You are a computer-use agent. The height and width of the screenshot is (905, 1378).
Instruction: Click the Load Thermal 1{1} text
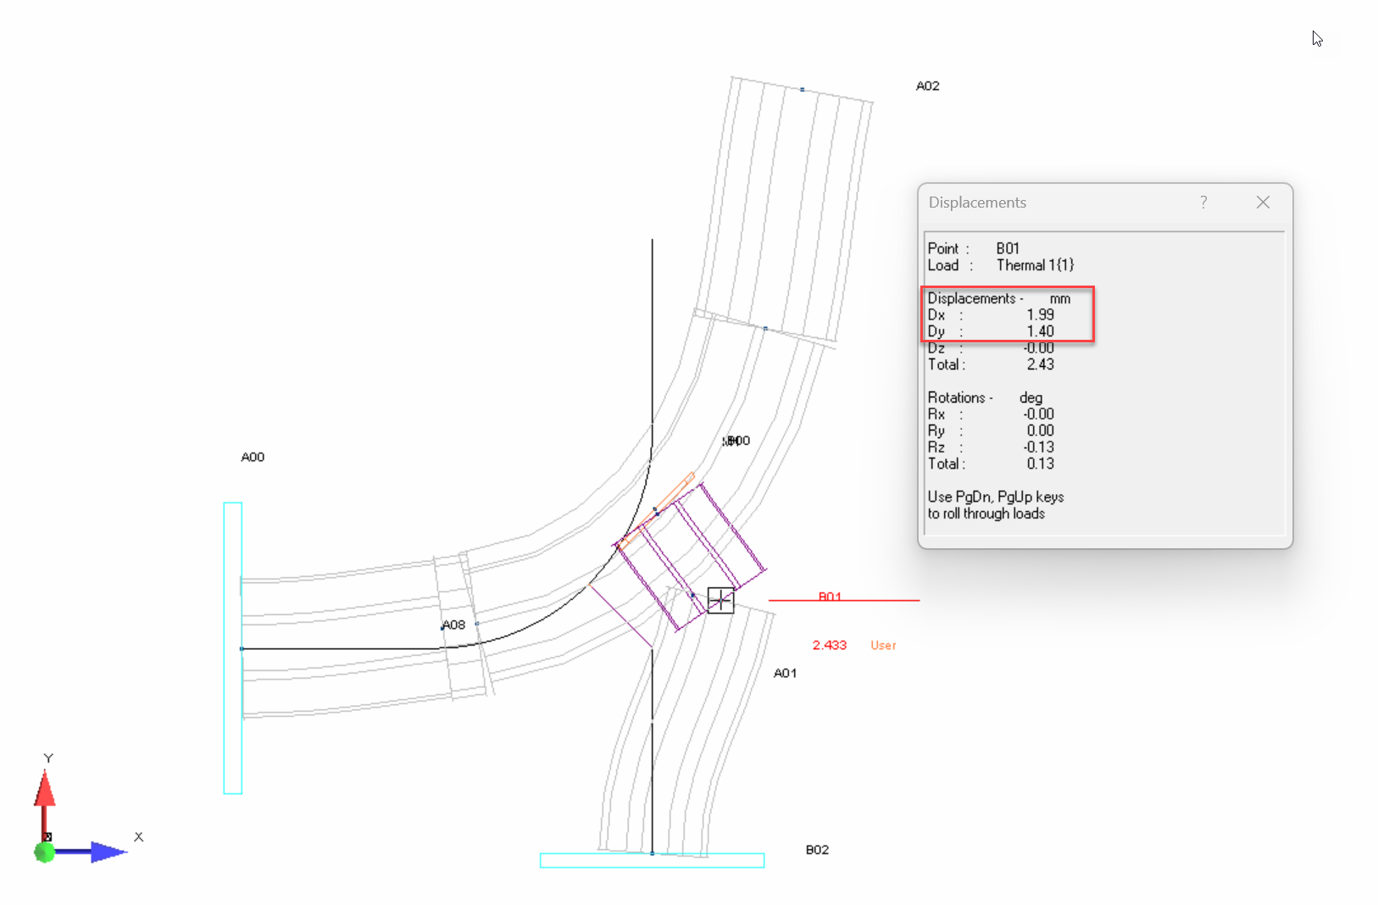point(1001,265)
